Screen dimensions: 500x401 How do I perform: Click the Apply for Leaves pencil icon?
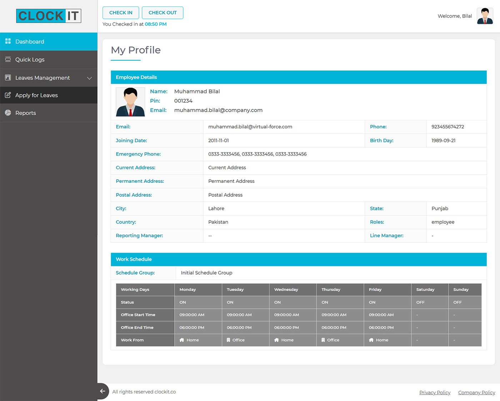pyautogui.click(x=8, y=95)
